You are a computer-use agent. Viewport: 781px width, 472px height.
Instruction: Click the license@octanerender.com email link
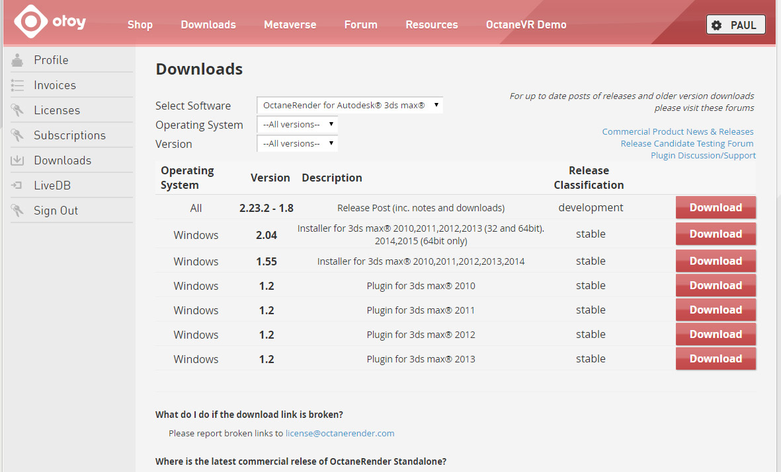point(340,433)
